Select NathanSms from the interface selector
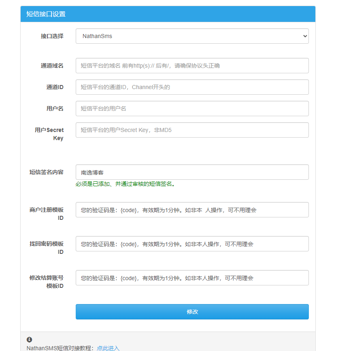The height and width of the screenshot is (351, 353). 192,36
